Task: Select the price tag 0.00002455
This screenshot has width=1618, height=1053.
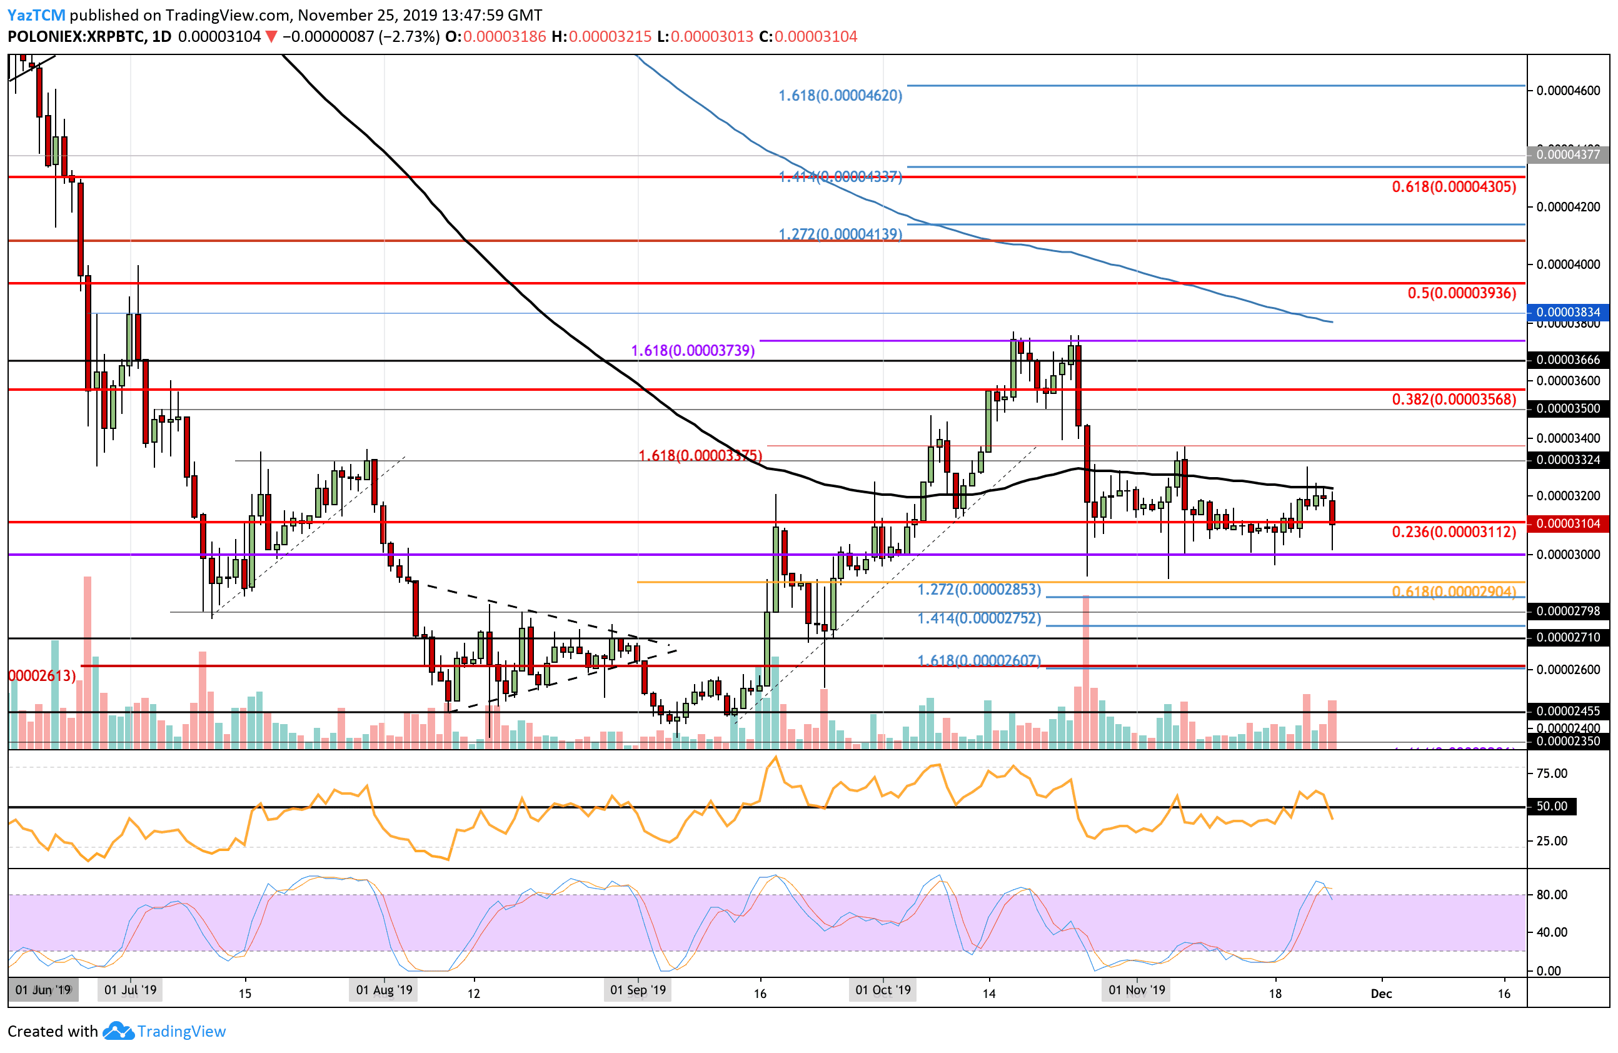Action: click(x=1569, y=711)
